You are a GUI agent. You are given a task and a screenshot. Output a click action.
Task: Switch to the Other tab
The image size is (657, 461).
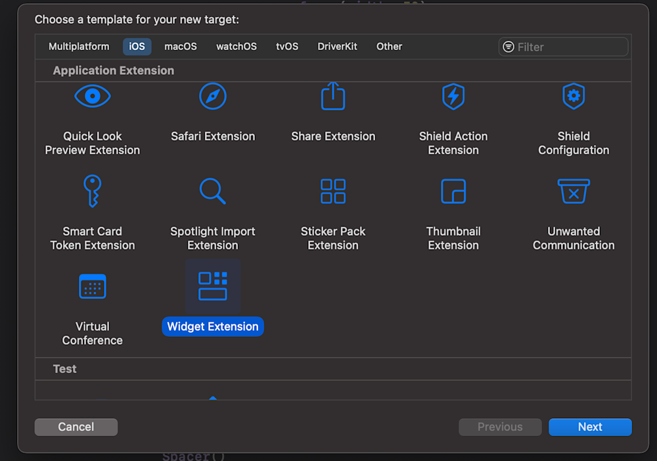coord(389,47)
